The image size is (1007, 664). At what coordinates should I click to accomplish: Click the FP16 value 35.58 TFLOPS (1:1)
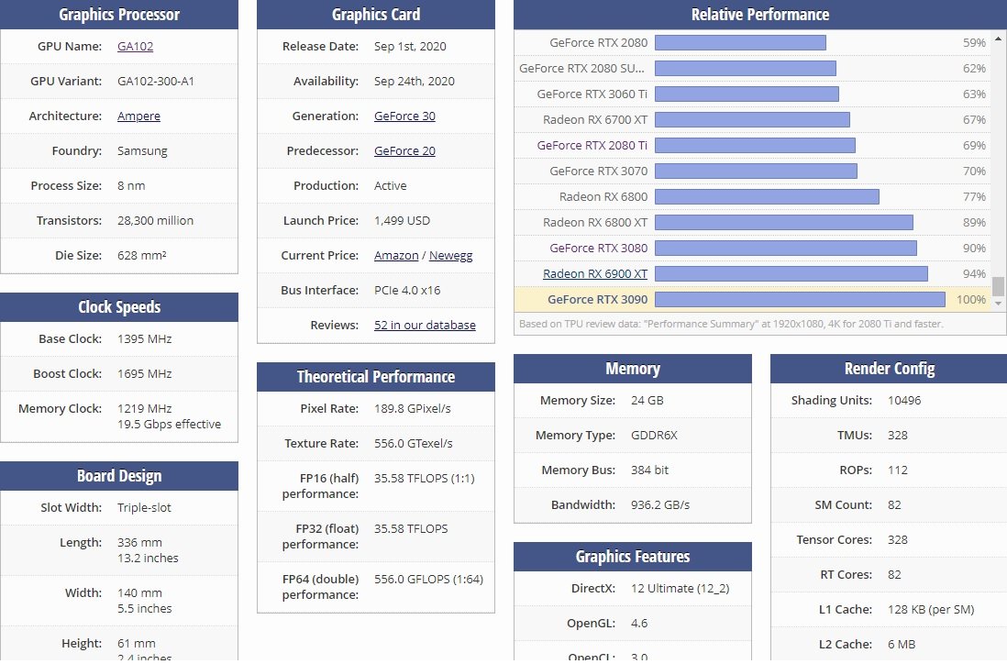pos(424,479)
